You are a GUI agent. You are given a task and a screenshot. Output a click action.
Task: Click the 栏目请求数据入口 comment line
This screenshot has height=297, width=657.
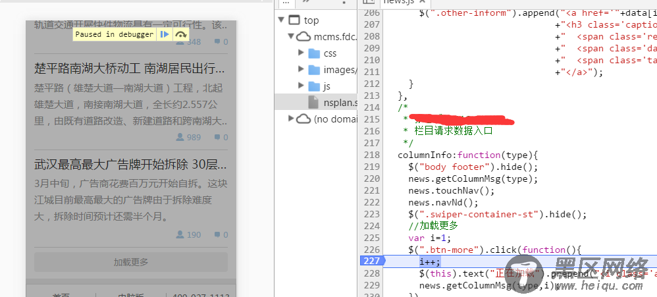[x=454, y=130]
